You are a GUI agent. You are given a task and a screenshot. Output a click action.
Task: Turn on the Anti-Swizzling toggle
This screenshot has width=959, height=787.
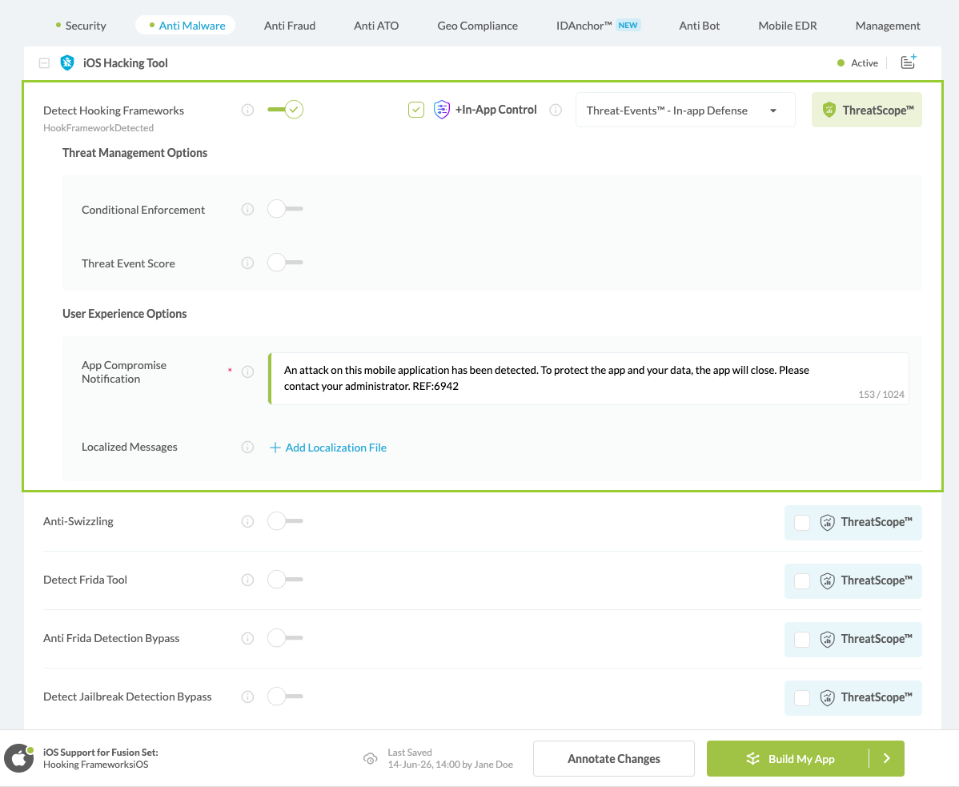pyautogui.click(x=285, y=521)
